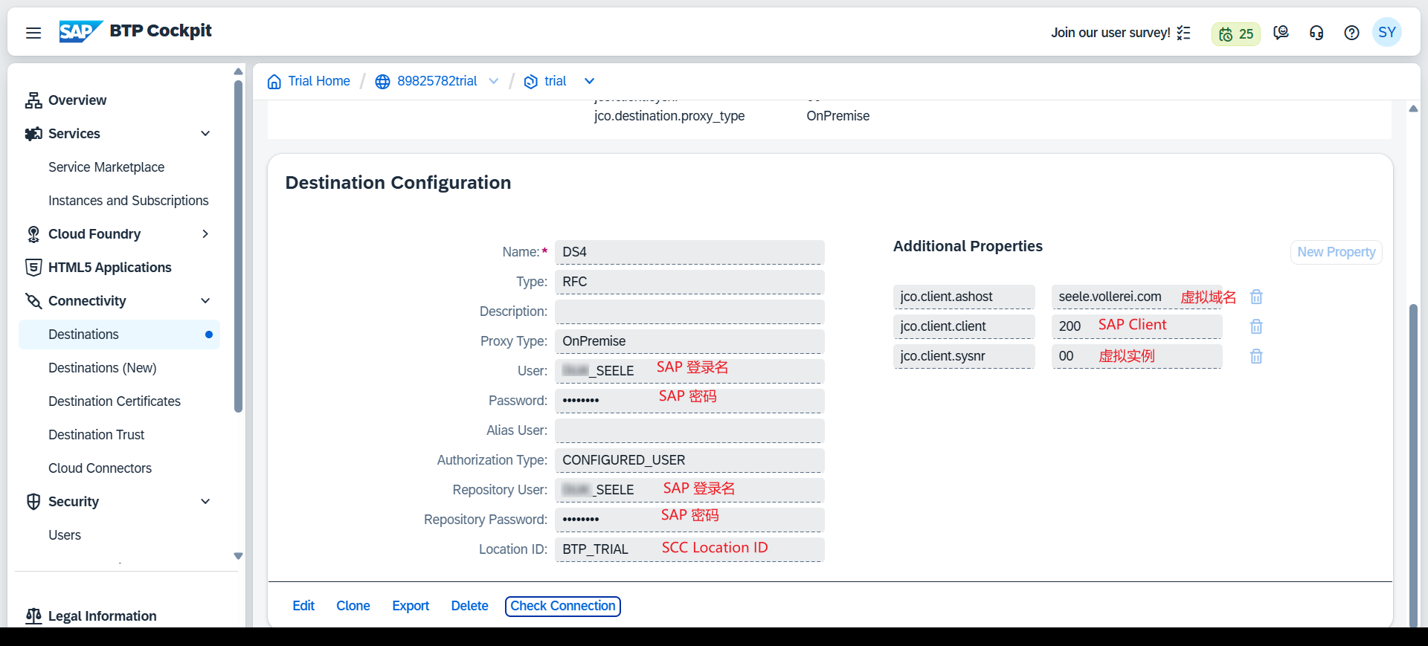Select the Destinations menu item
The image size is (1428, 646).
[x=119, y=335]
